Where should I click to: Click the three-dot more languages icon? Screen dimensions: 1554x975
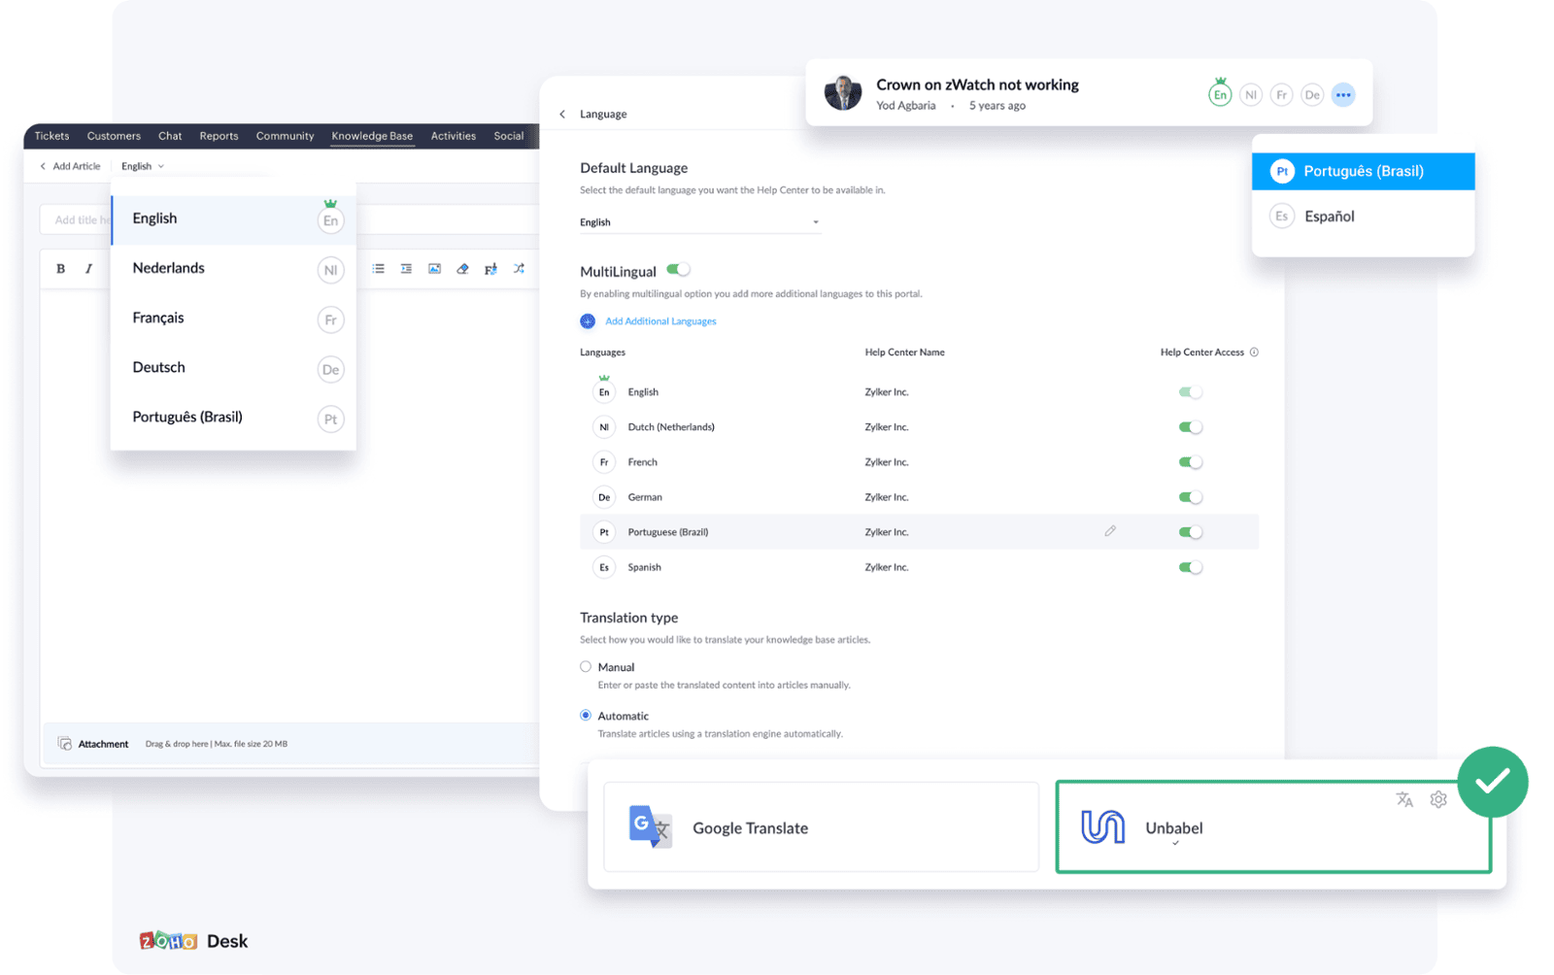1342,95
